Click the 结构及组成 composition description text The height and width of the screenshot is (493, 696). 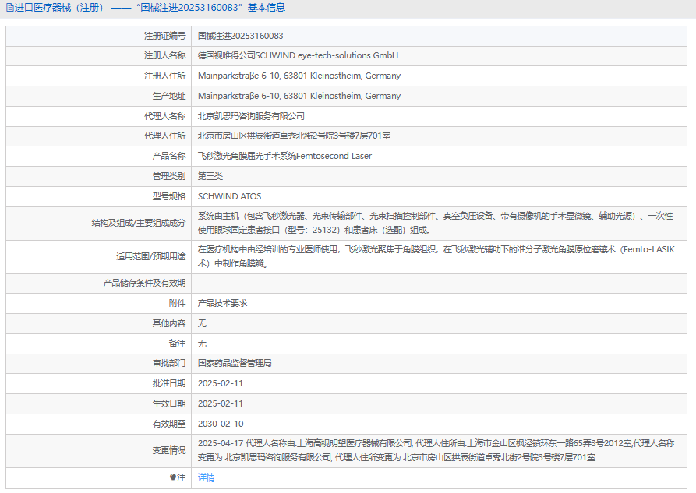(435, 223)
